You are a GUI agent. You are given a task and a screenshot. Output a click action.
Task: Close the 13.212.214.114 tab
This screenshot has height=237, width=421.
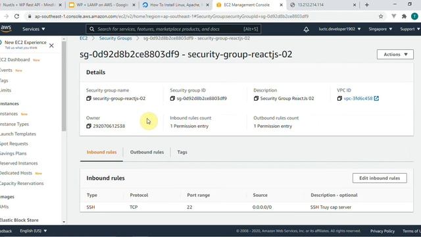tap(355, 5)
